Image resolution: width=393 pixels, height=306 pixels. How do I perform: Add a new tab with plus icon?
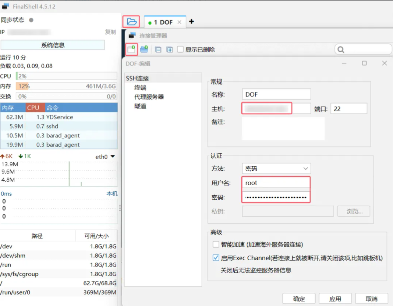point(191,22)
